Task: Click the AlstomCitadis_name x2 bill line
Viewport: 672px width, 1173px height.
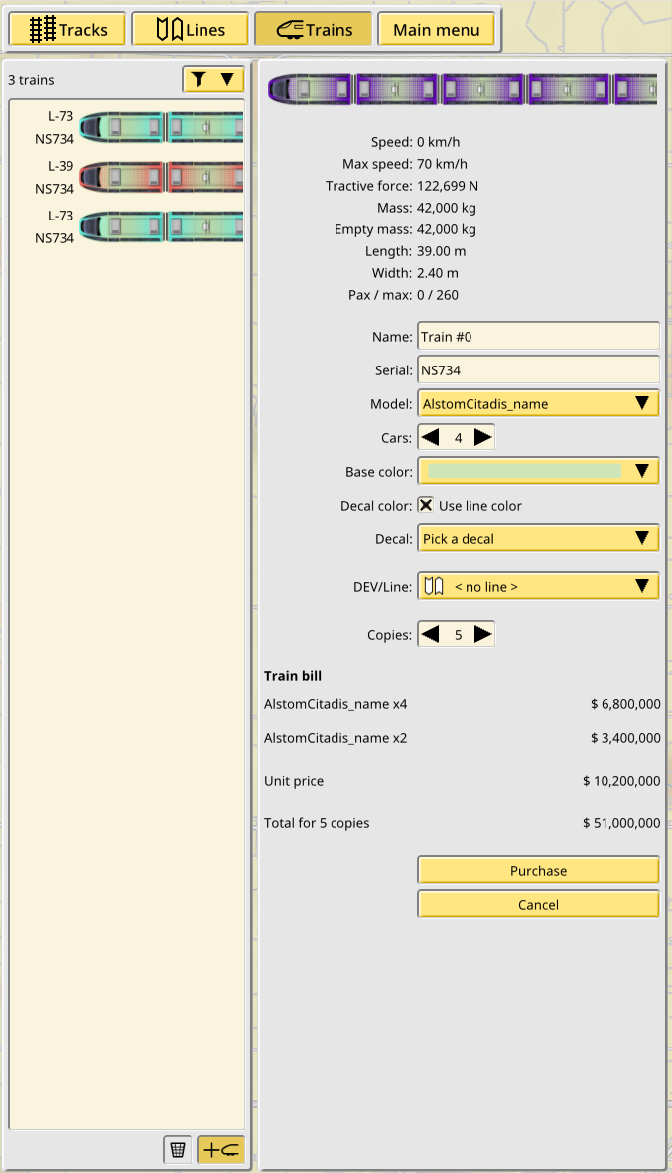Action: coord(336,738)
